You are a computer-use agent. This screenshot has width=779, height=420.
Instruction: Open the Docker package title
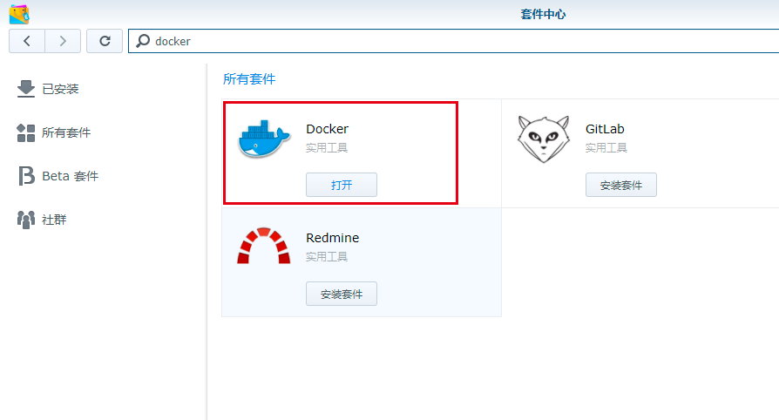(x=328, y=129)
